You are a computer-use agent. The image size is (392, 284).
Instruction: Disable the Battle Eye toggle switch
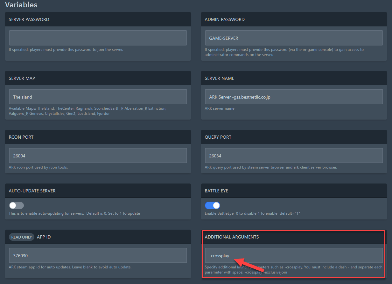click(212, 205)
